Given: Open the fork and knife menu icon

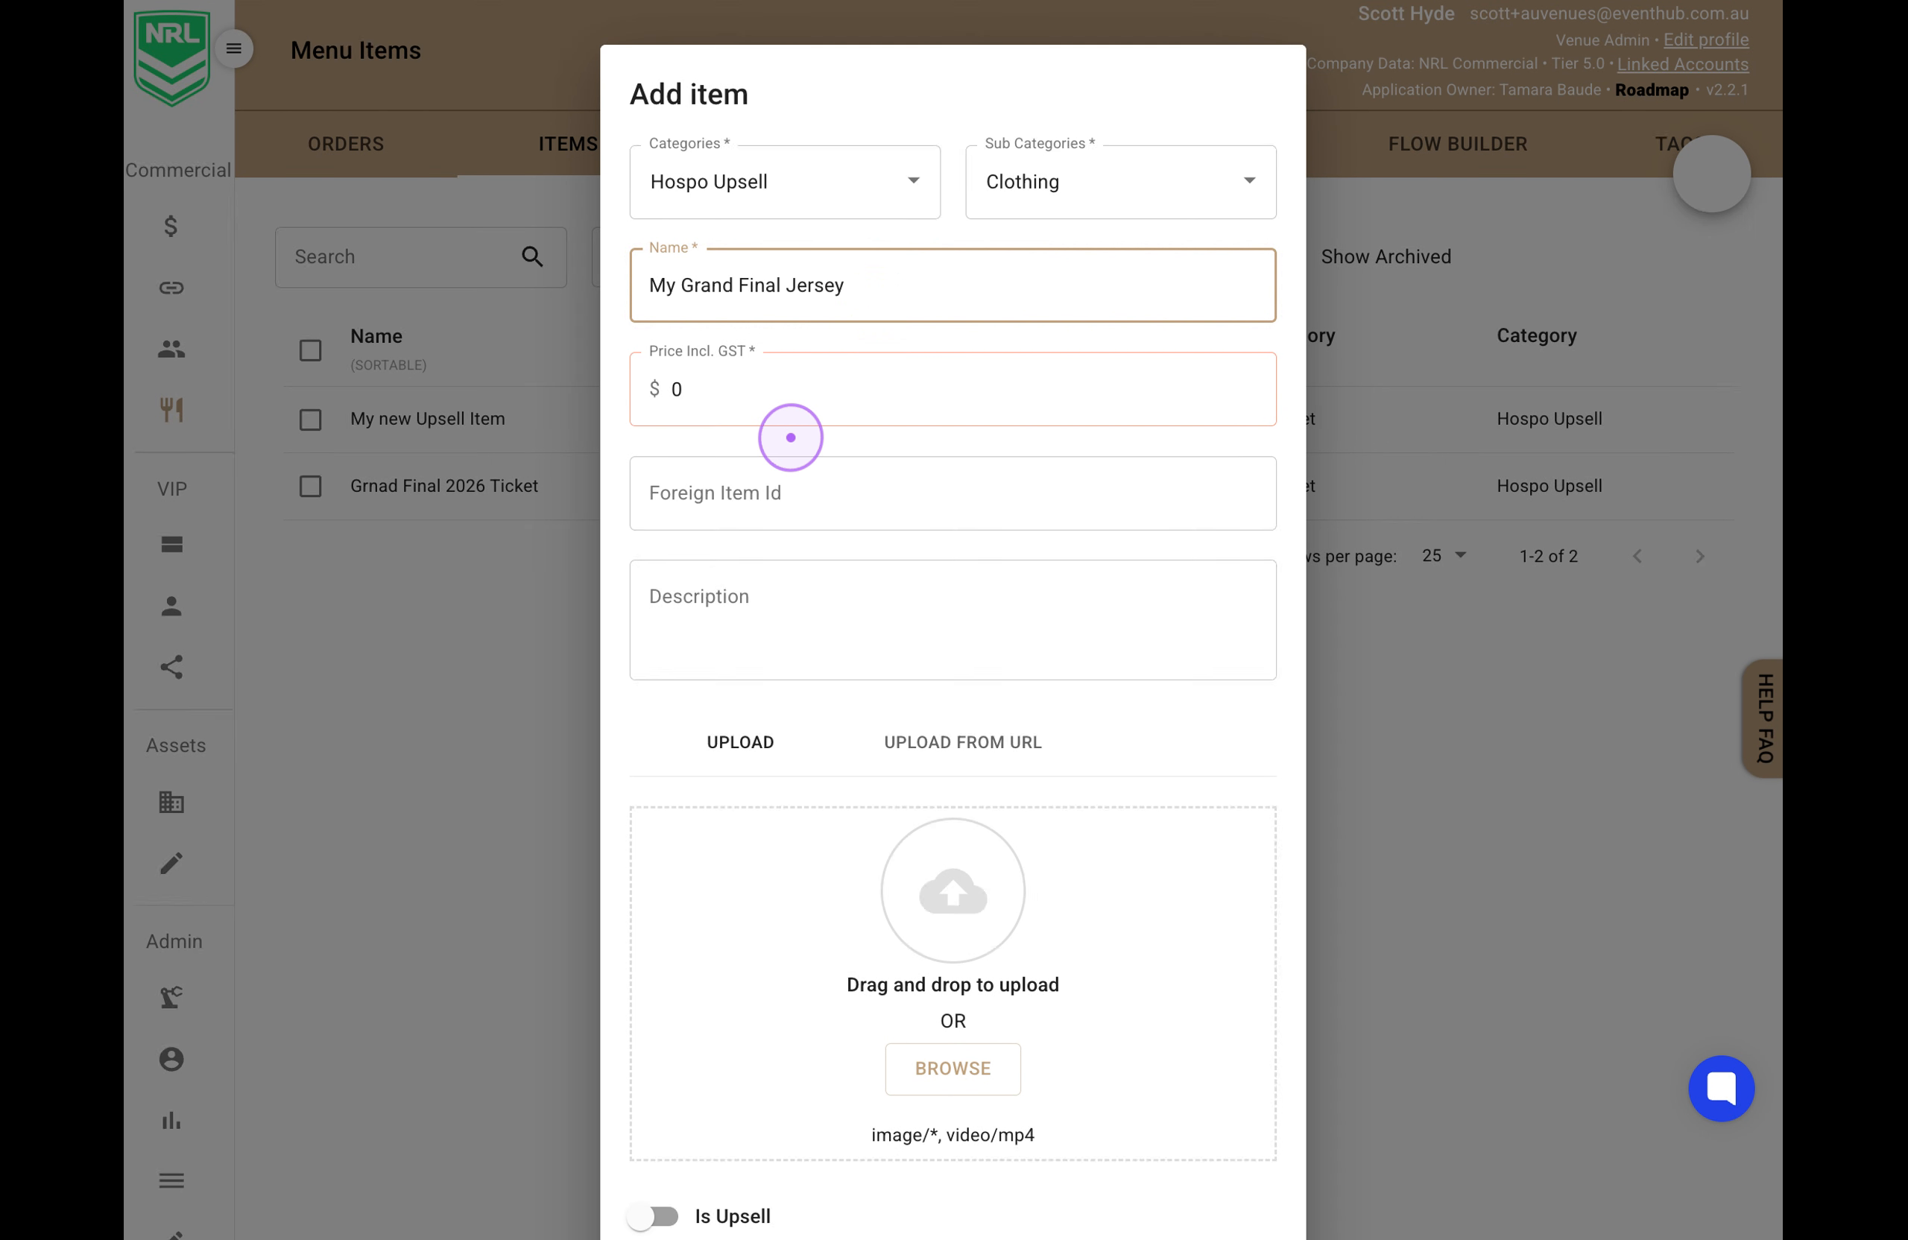Looking at the screenshot, I should click(171, 410).
